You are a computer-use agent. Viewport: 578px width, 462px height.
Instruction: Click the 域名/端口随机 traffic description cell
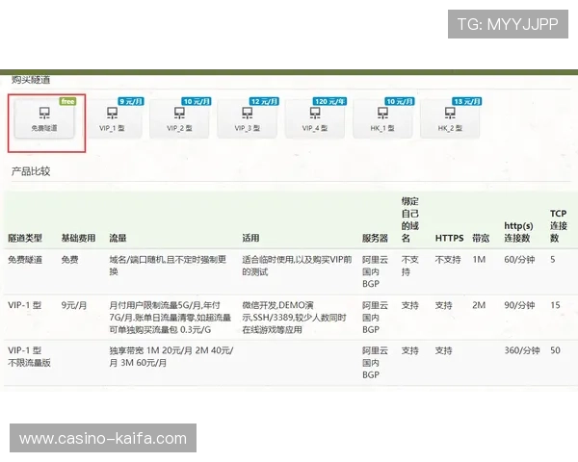168,266
